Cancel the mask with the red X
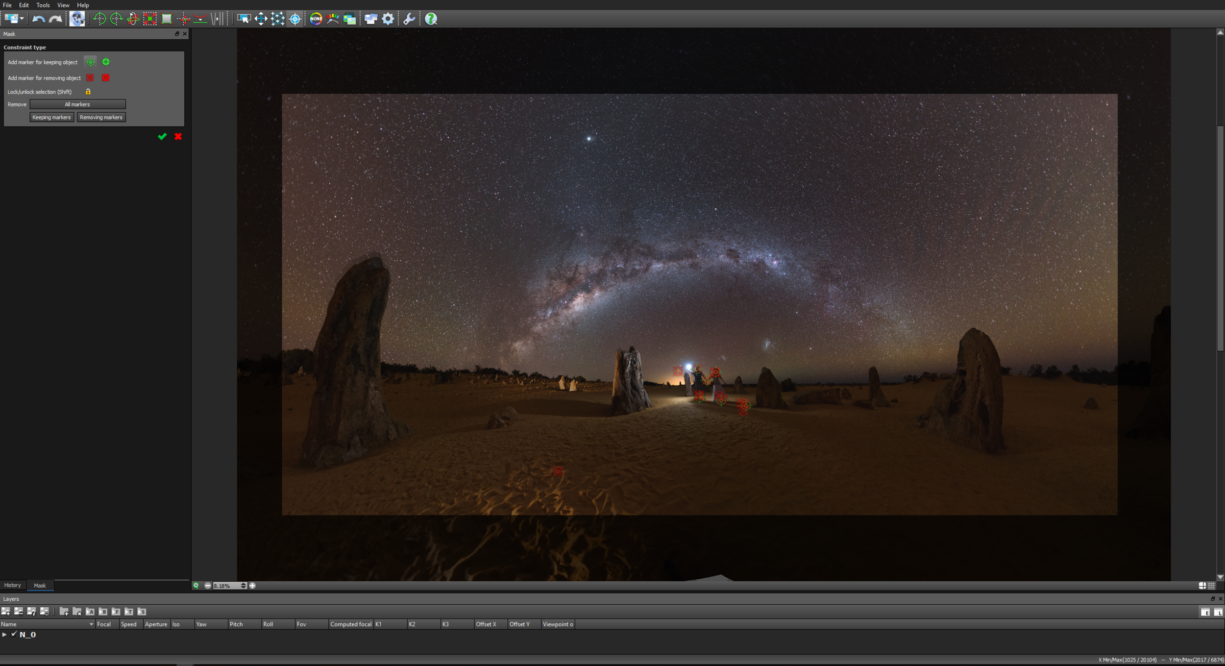This screenshot has width=1225, height=666. [x=178, y=137]
